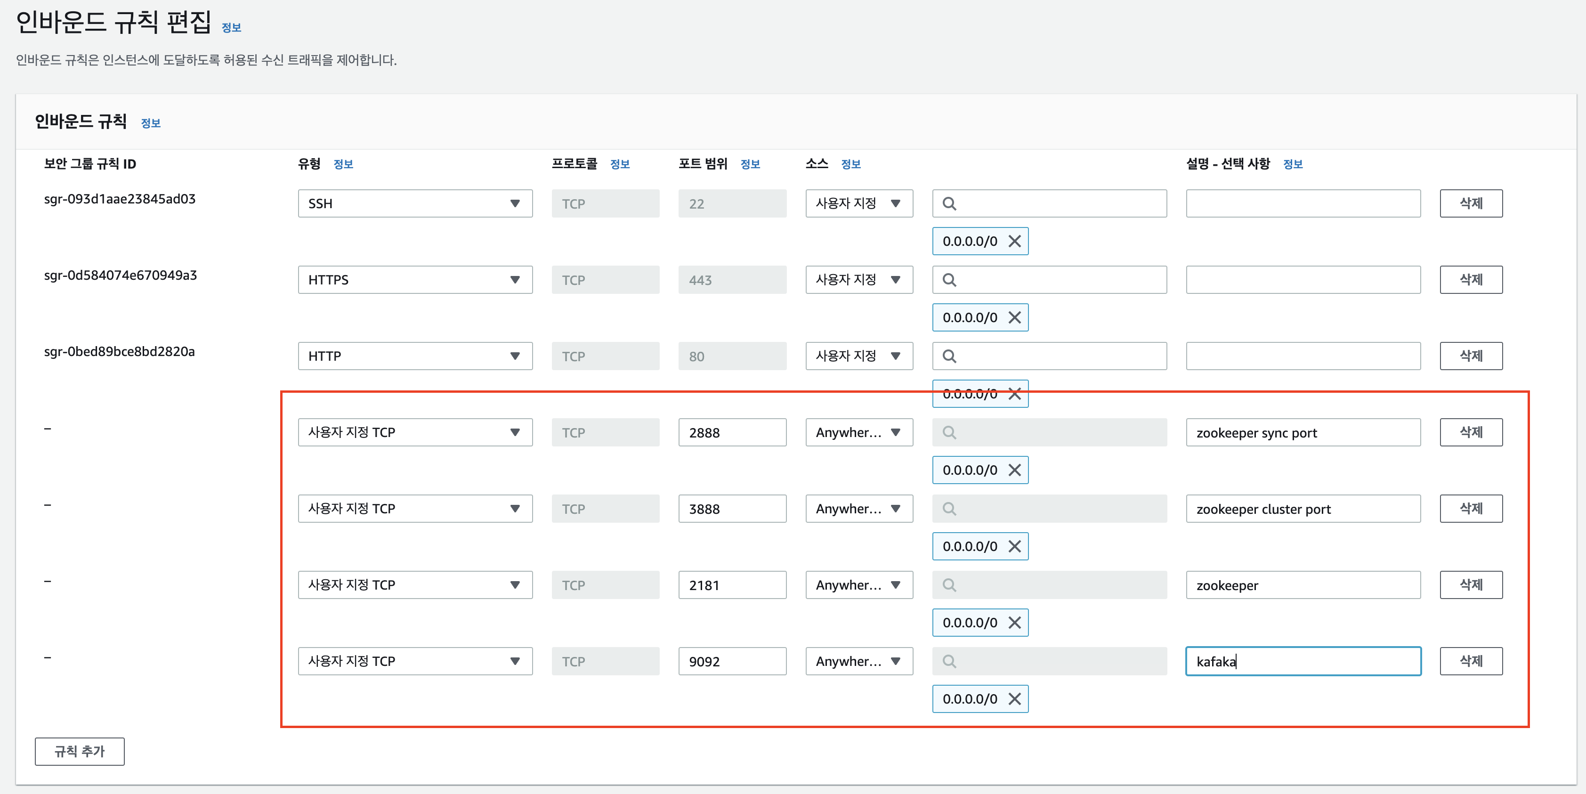Edit the port range field containing 2888

click(732, 433)
